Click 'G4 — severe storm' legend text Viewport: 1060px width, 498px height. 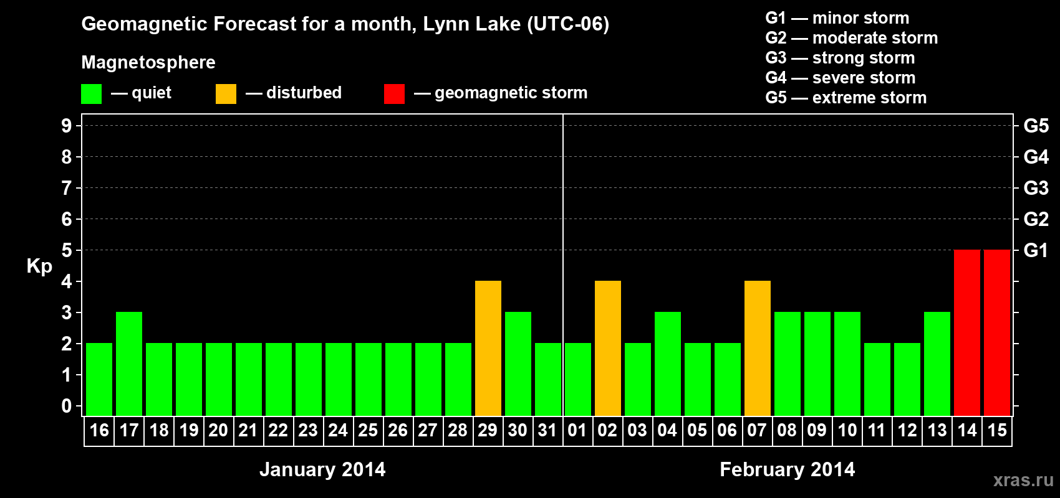point(840,78)
